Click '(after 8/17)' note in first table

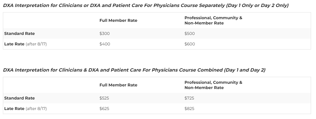36,44
